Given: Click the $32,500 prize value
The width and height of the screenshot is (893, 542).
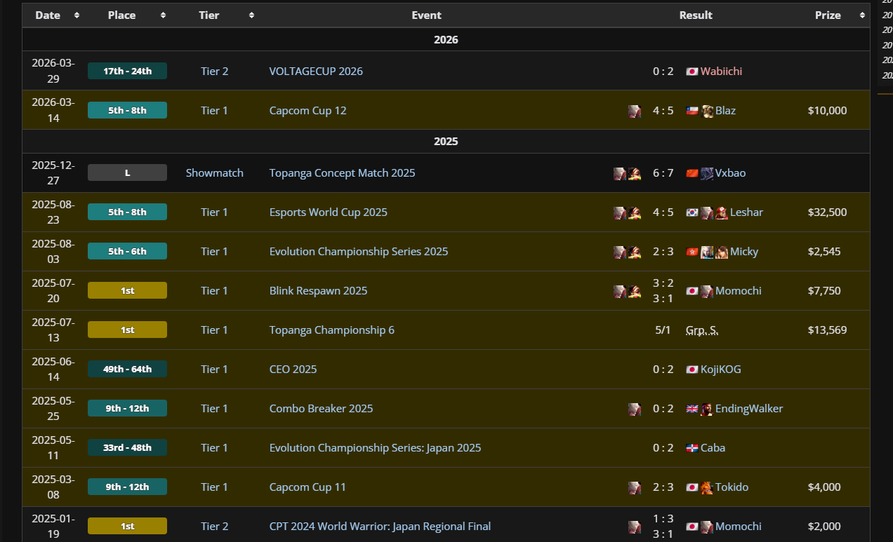Looking at the screenshot, I should coord(827,212).
